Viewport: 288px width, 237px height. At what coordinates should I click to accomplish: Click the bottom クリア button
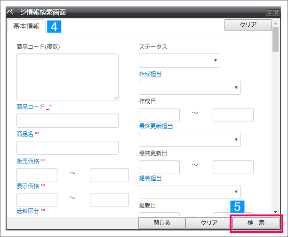pyautogui.click(x=209, y=223)
